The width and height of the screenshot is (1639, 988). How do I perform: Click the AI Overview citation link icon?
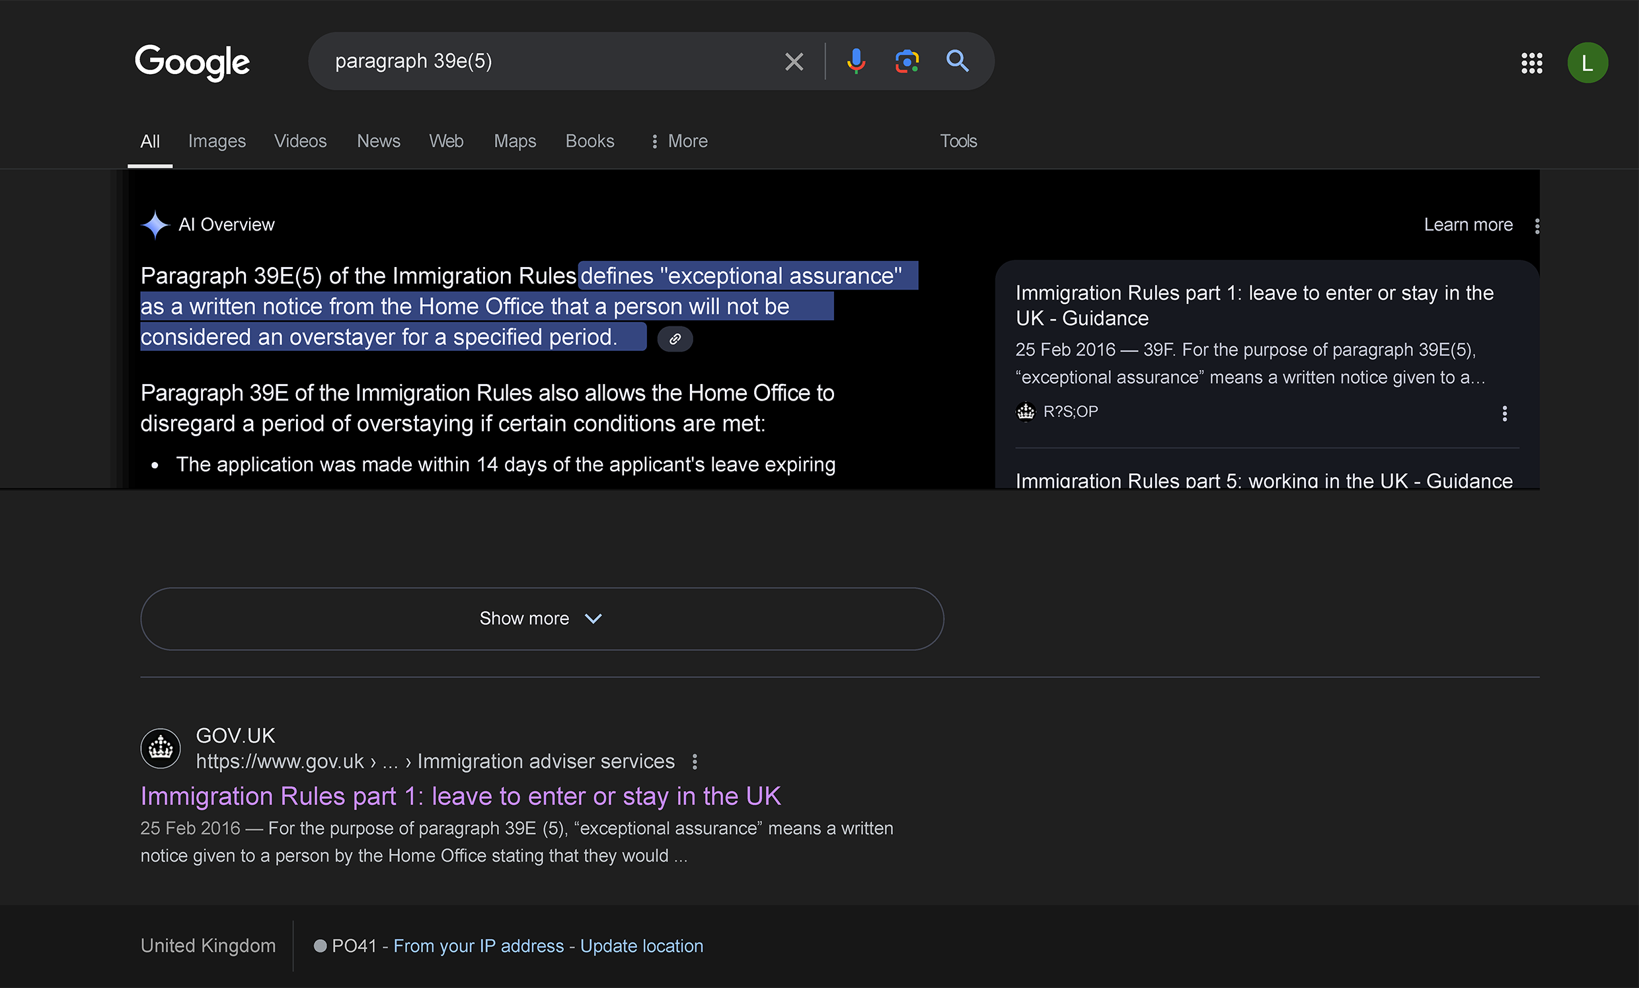(675, 338)
